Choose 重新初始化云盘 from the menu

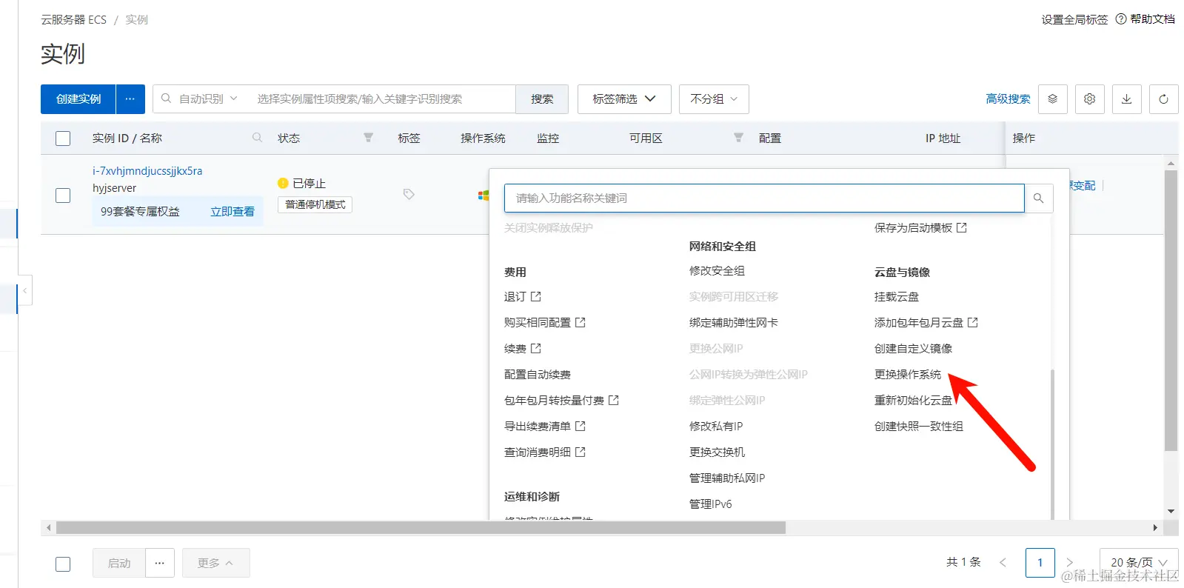click(x=913, y=400)
